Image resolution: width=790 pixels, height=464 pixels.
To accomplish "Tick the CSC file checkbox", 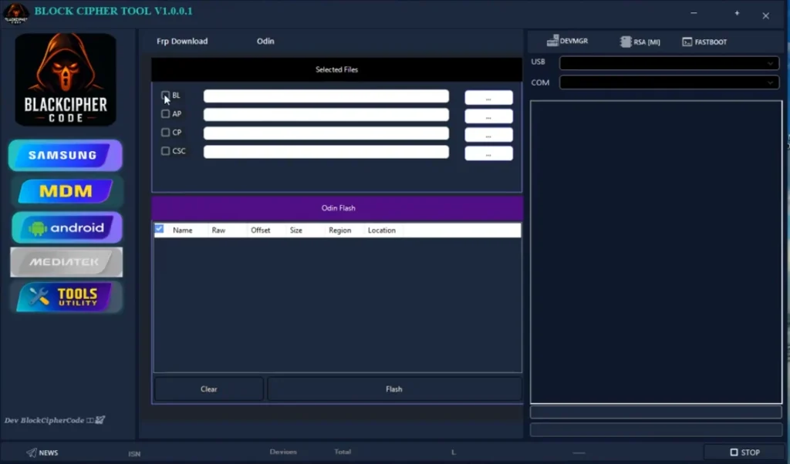I will 165,150.
